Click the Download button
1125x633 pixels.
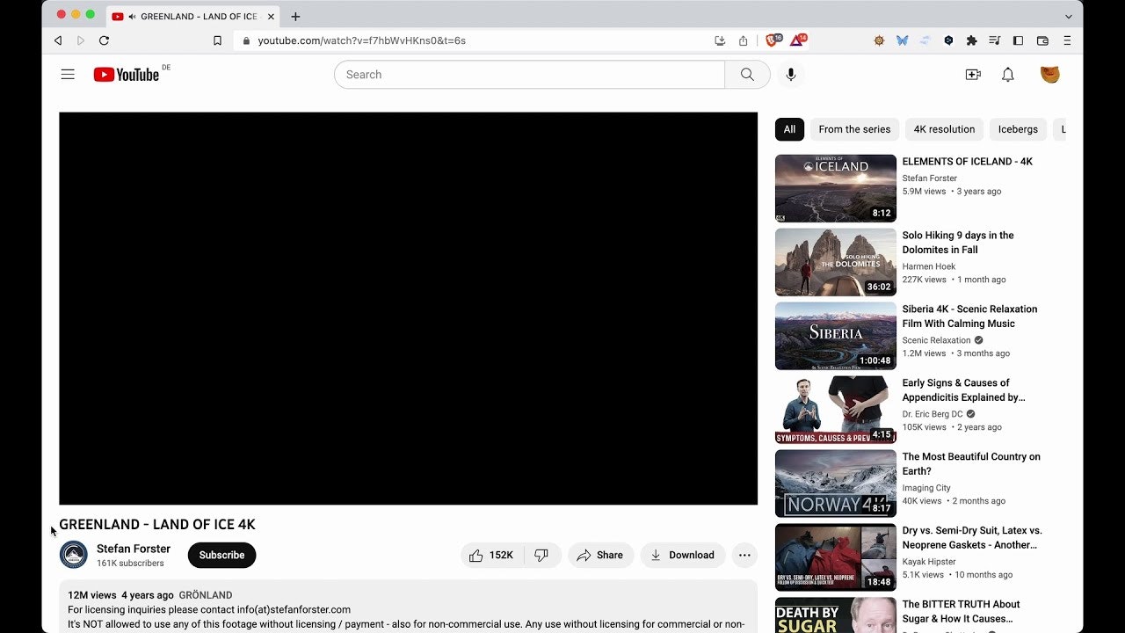click(x=683, y=556)
